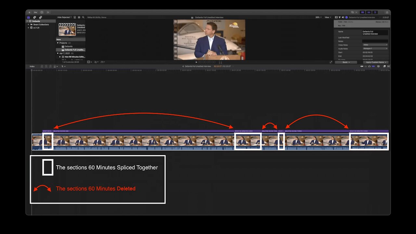Open the retime speedometer dropdown
Screen dimensions: 416x234
[103, 62]
